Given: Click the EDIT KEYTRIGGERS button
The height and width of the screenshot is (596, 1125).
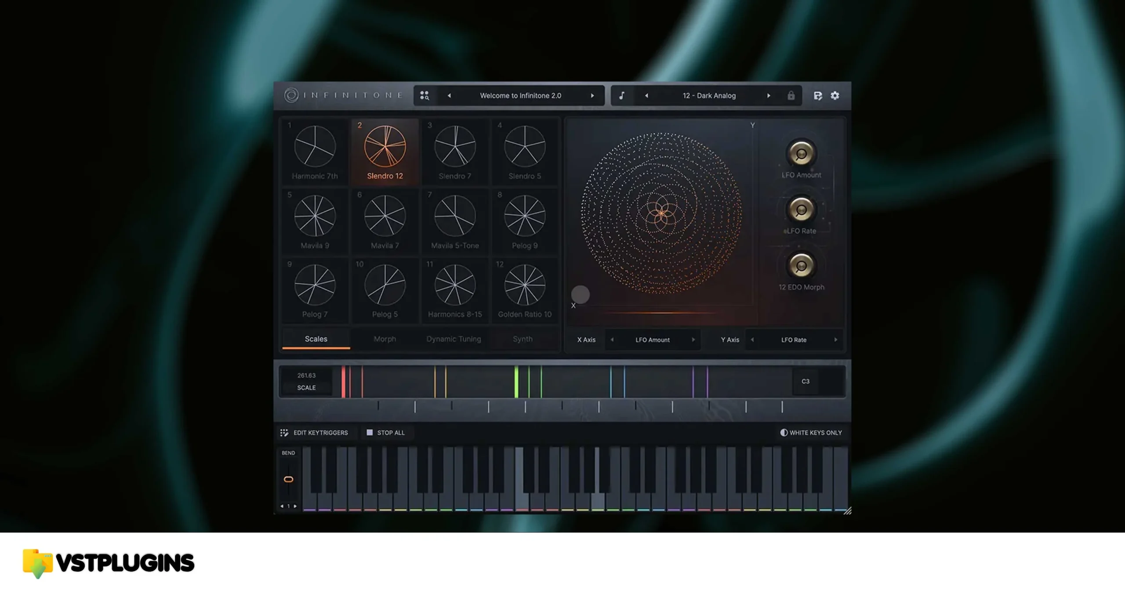Looking at the screenshot, I should [x=315, y=433].
